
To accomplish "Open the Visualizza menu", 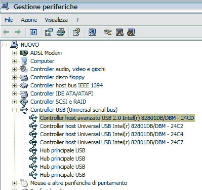I will pyautogui.click(x=56, y=20).
